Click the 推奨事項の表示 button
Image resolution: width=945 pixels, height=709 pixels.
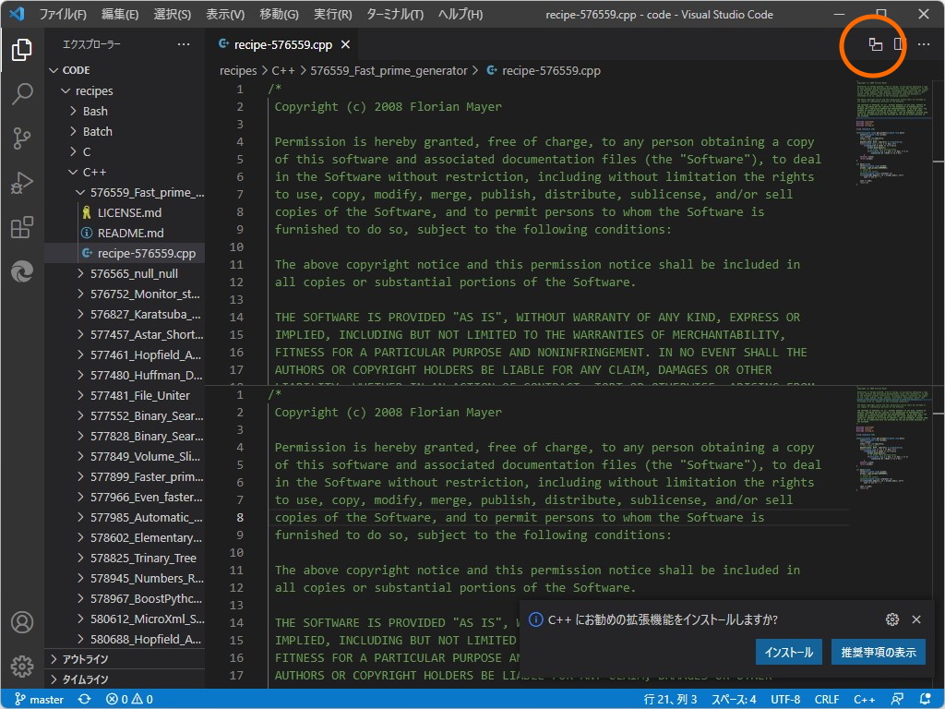(x=878, y=652)
